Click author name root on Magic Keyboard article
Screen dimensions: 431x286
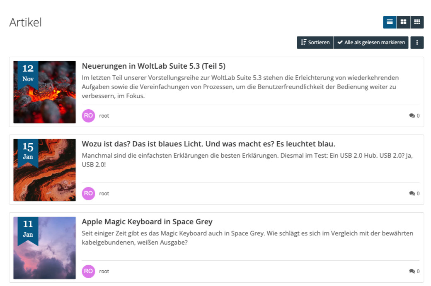click(x=104, y=272)
